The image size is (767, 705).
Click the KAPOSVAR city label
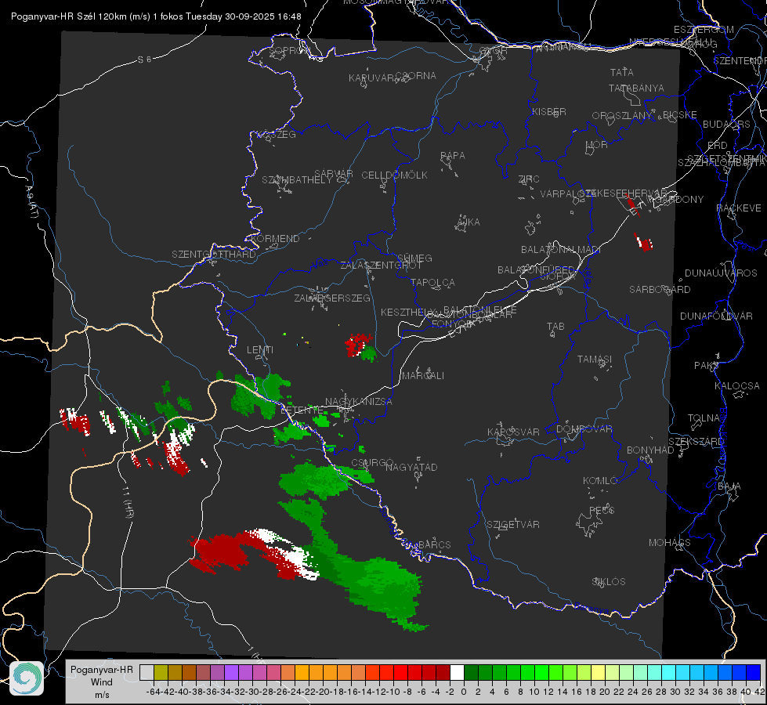point(513,432)
